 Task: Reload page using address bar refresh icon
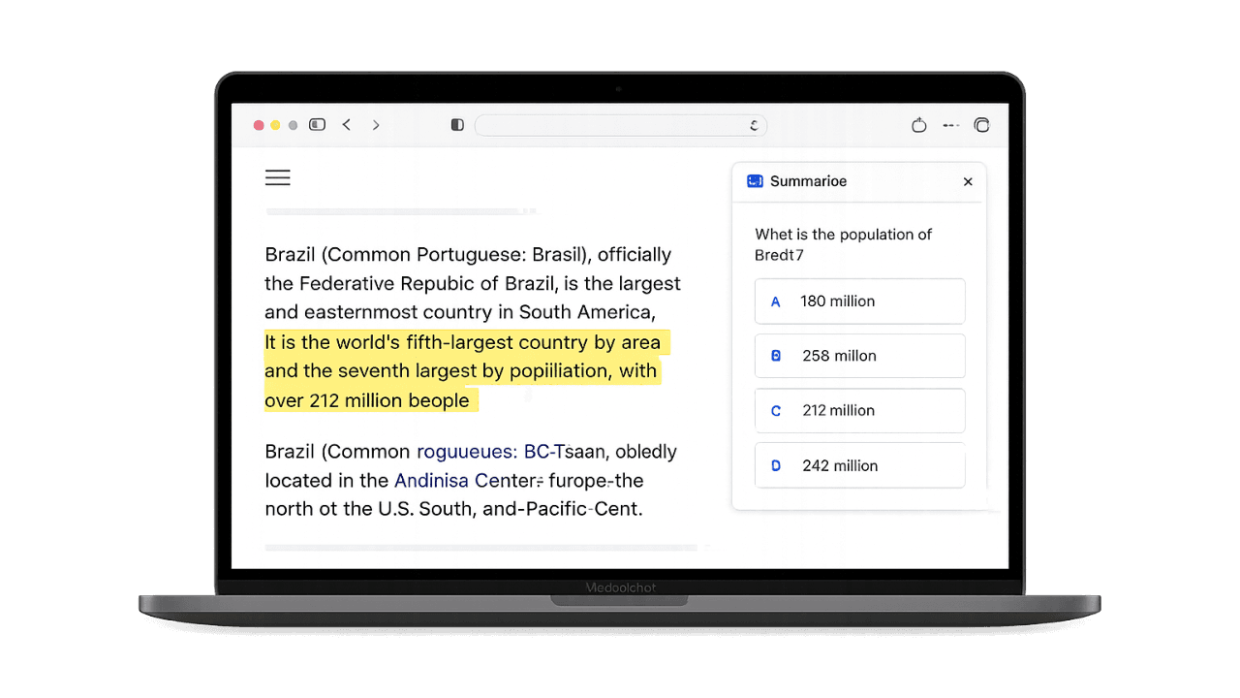754,126
